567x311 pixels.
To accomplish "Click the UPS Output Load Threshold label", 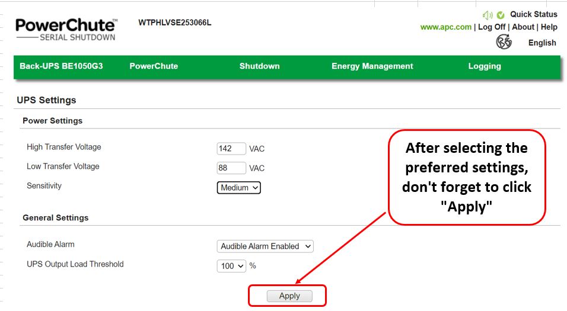I will [x=75, y=264].
